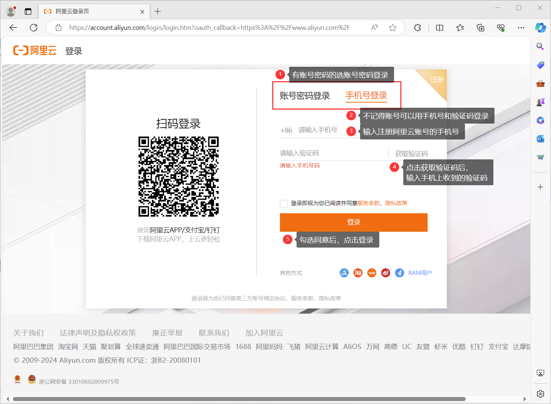The height and width of the screenshot is (404, 551).
Task: Open the Favorites list icon
Action: tap(460, 28)
